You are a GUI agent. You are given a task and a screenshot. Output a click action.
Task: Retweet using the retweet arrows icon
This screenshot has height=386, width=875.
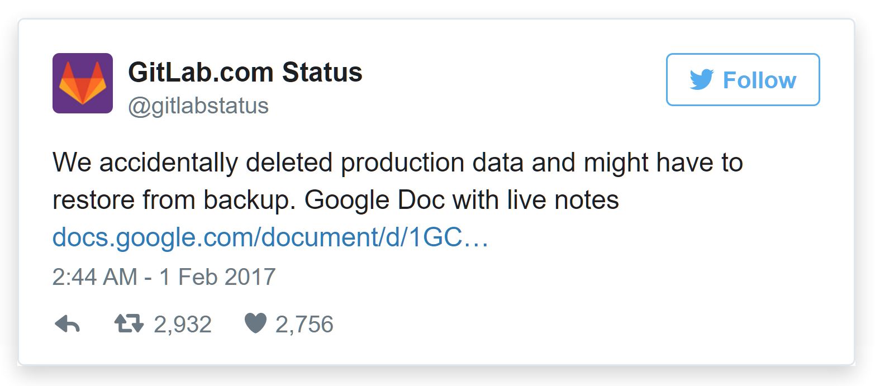click(x=129, y=323)
